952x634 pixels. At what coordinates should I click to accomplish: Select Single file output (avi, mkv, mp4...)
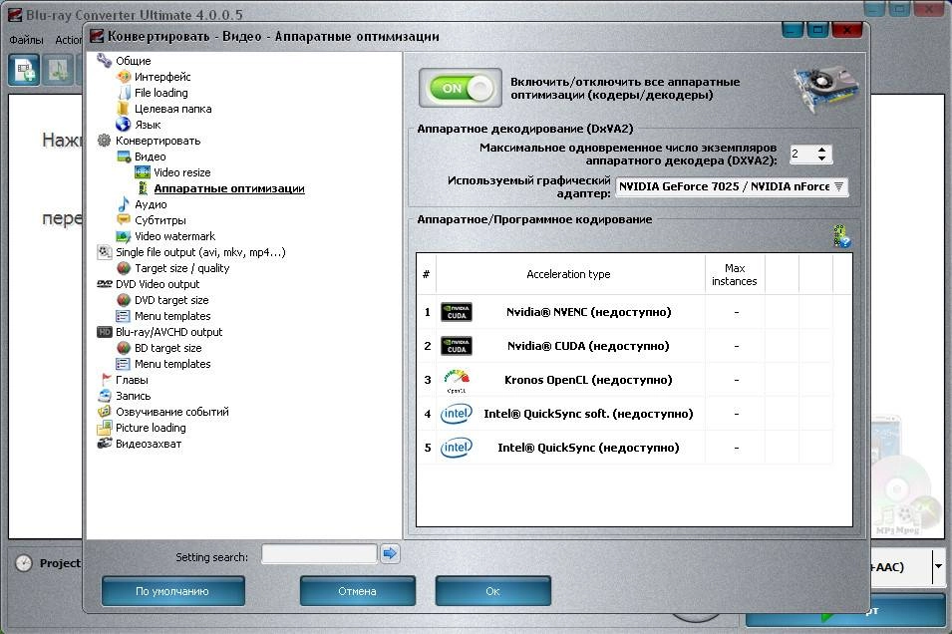200,252
